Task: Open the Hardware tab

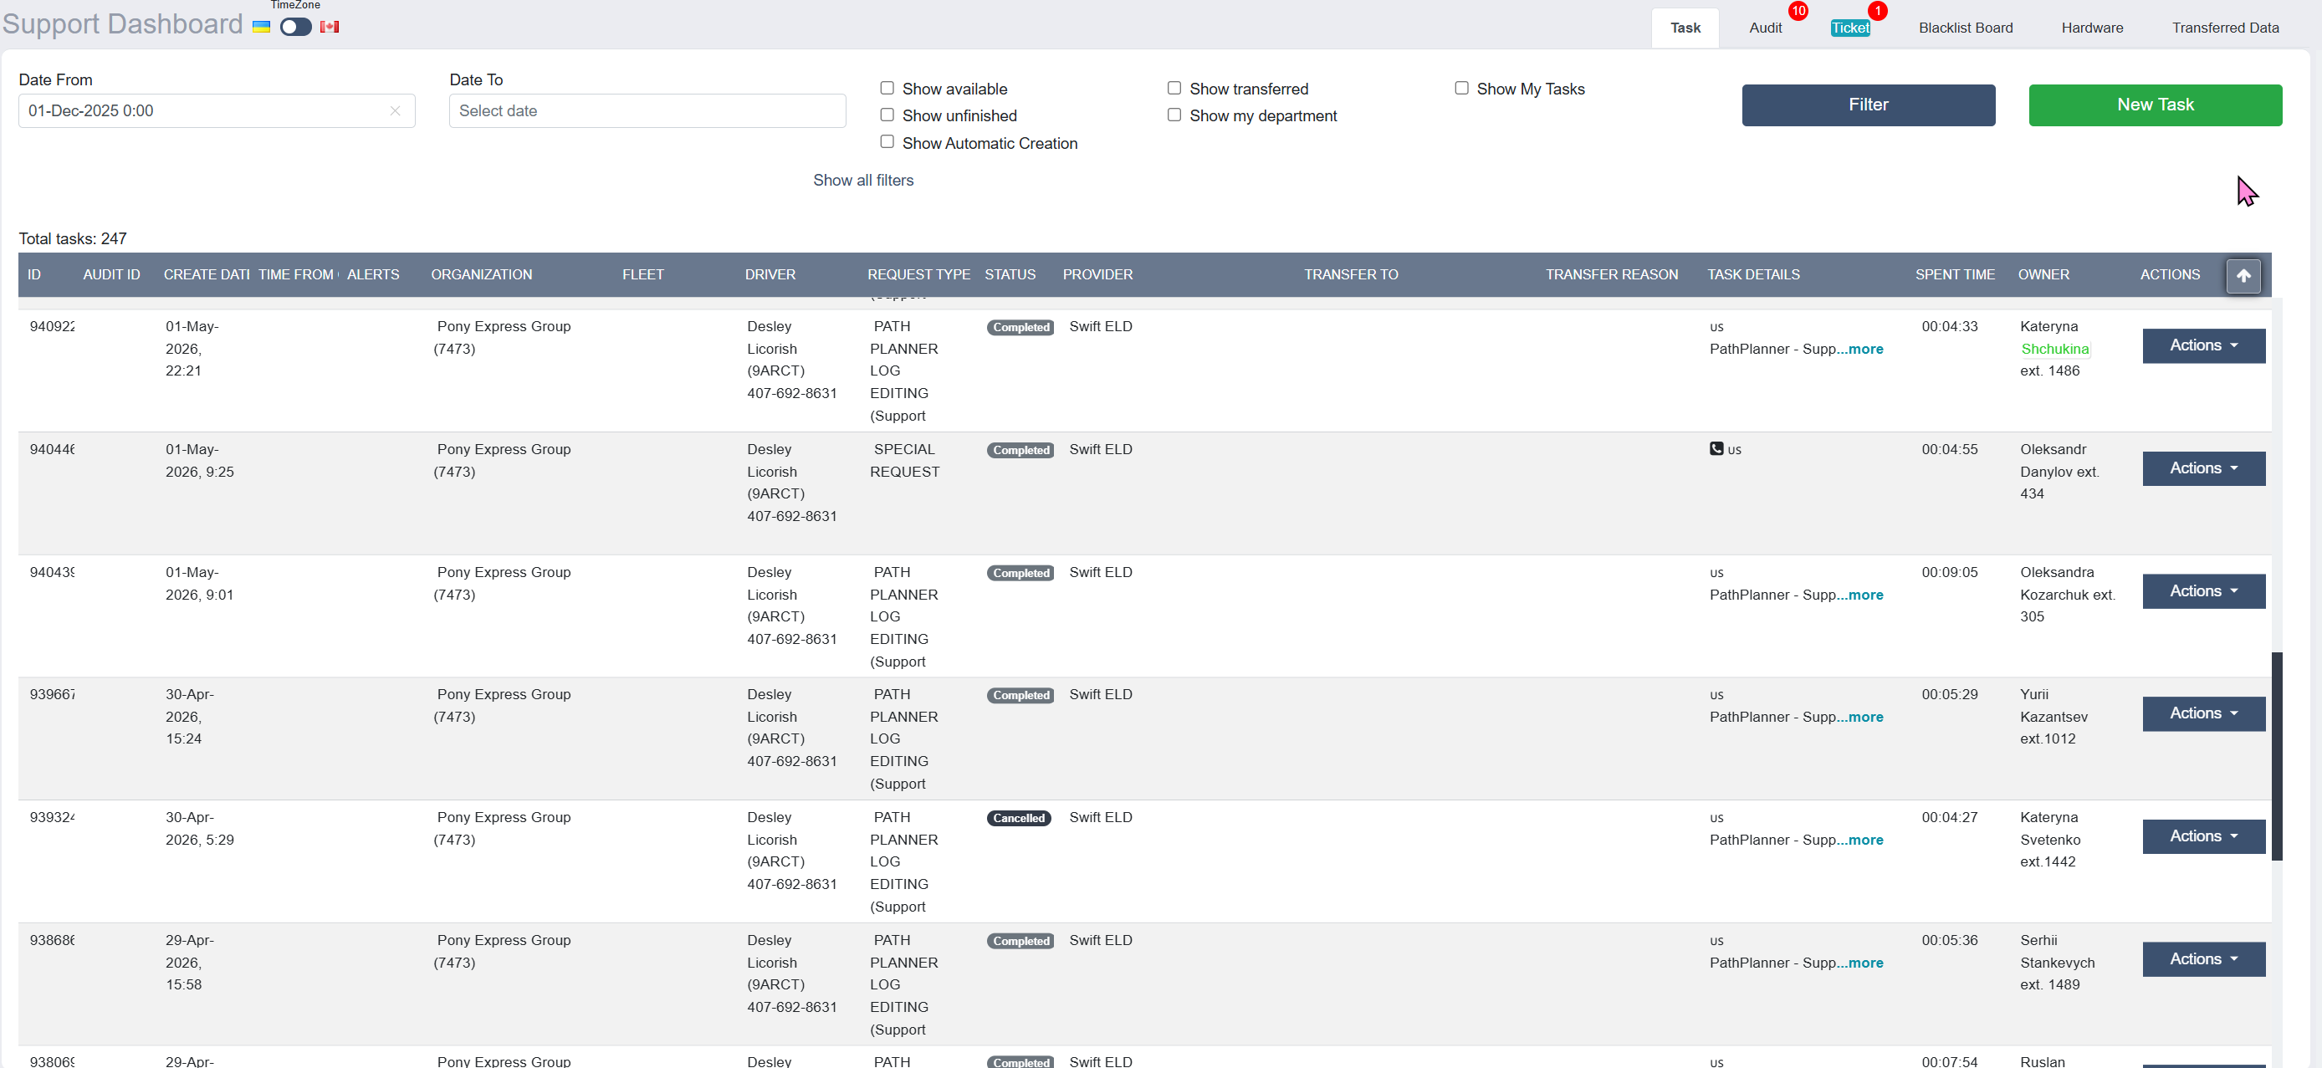Action: [2091, 28]
